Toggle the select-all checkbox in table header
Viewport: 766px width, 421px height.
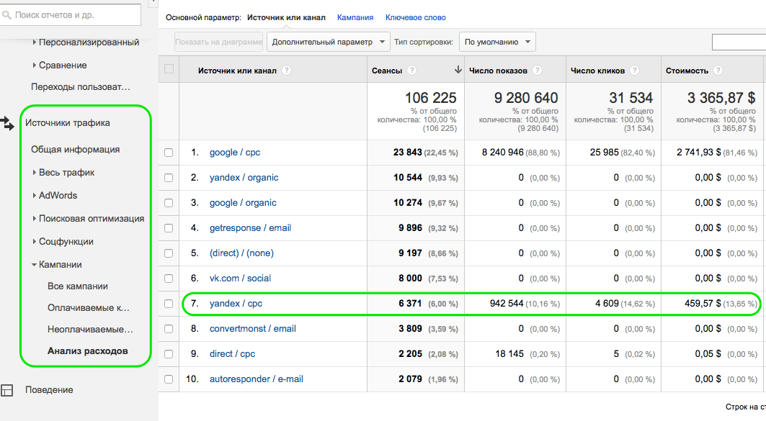point(169,69)
